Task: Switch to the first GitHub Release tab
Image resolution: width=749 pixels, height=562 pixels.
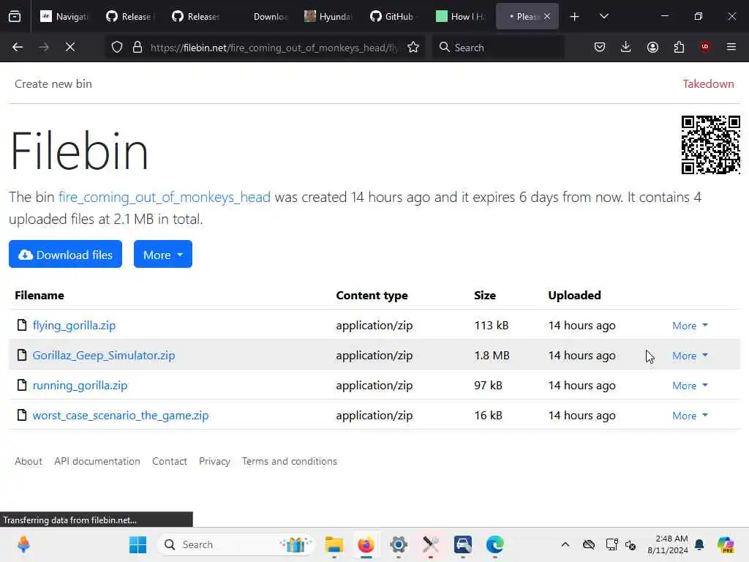Action: pos(130,16)
